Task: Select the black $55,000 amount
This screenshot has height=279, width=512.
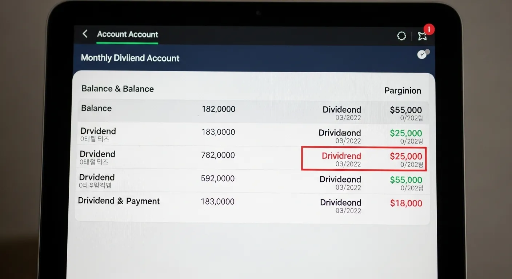Action: coord(406,110)
